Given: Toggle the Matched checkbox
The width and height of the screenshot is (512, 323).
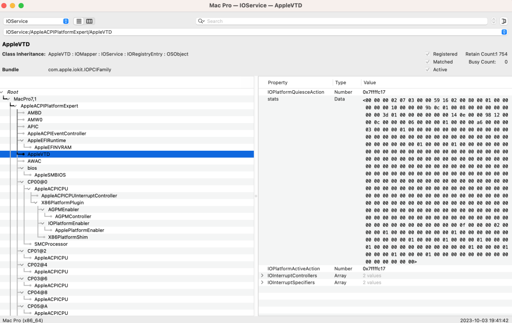Looking at the screenshot, I should click(428, 62).
